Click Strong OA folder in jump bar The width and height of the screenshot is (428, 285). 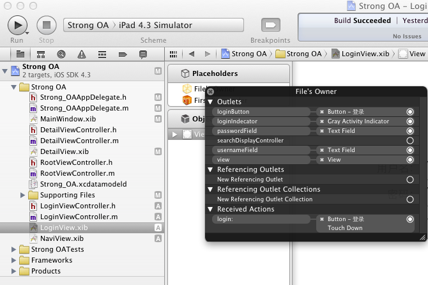click(x=299, y=54)
